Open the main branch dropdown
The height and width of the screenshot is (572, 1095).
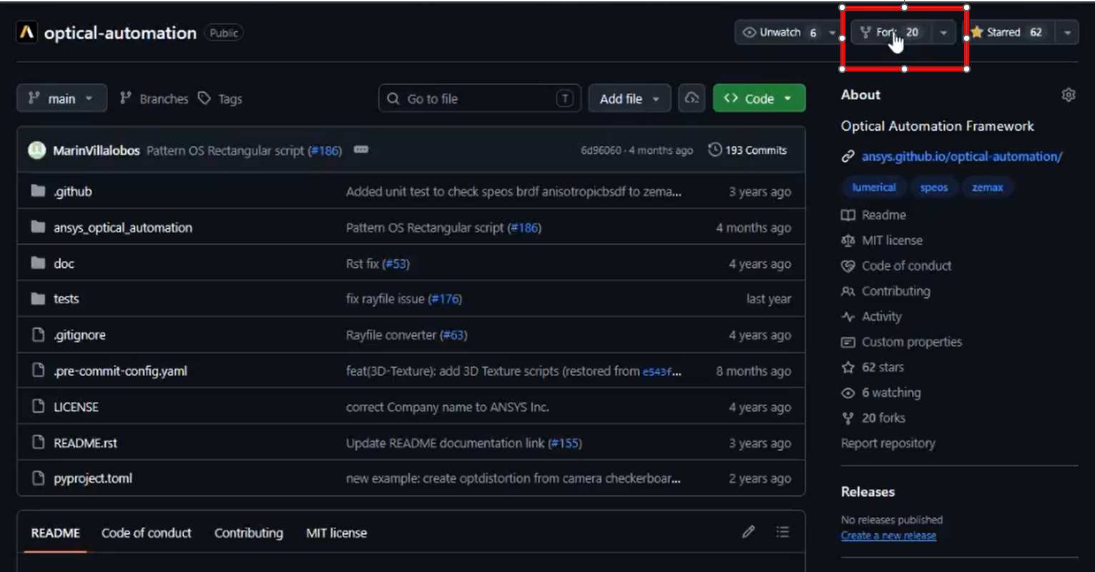(62, 99)
